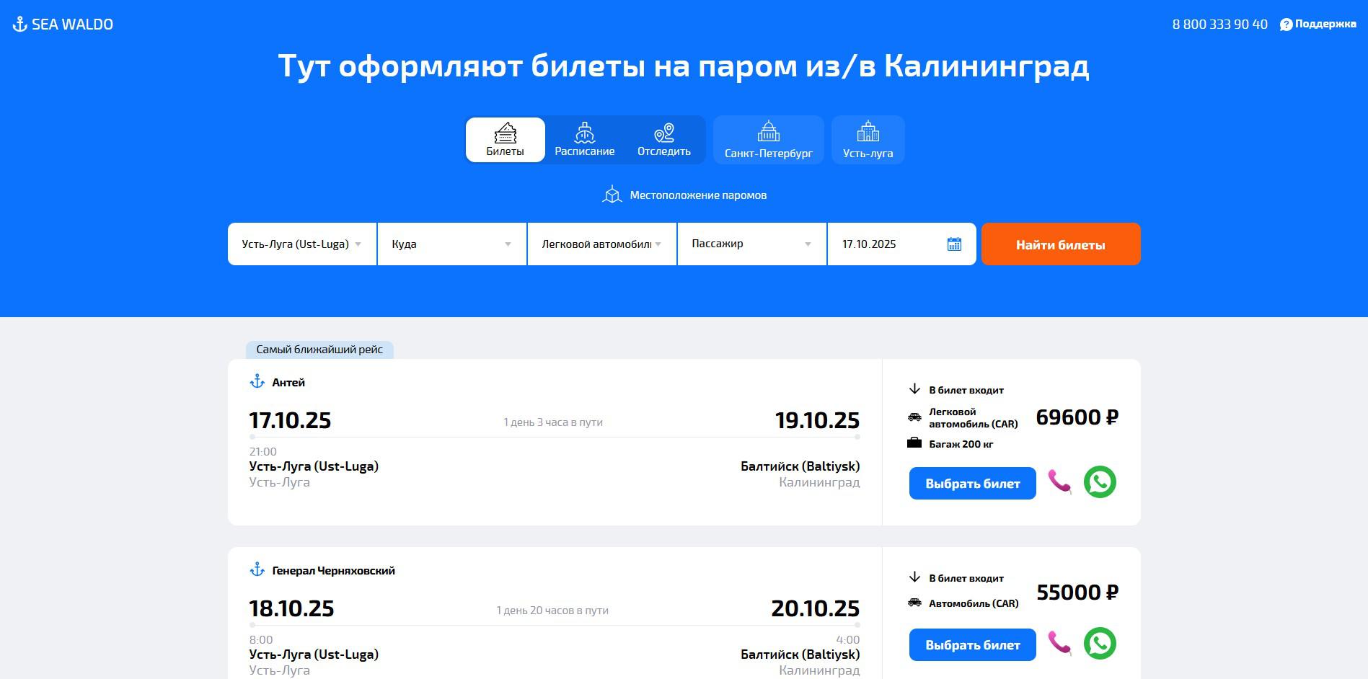
Task: Open WhatsApp for the Антей ferry ticket
Action: click(1099, 481)
